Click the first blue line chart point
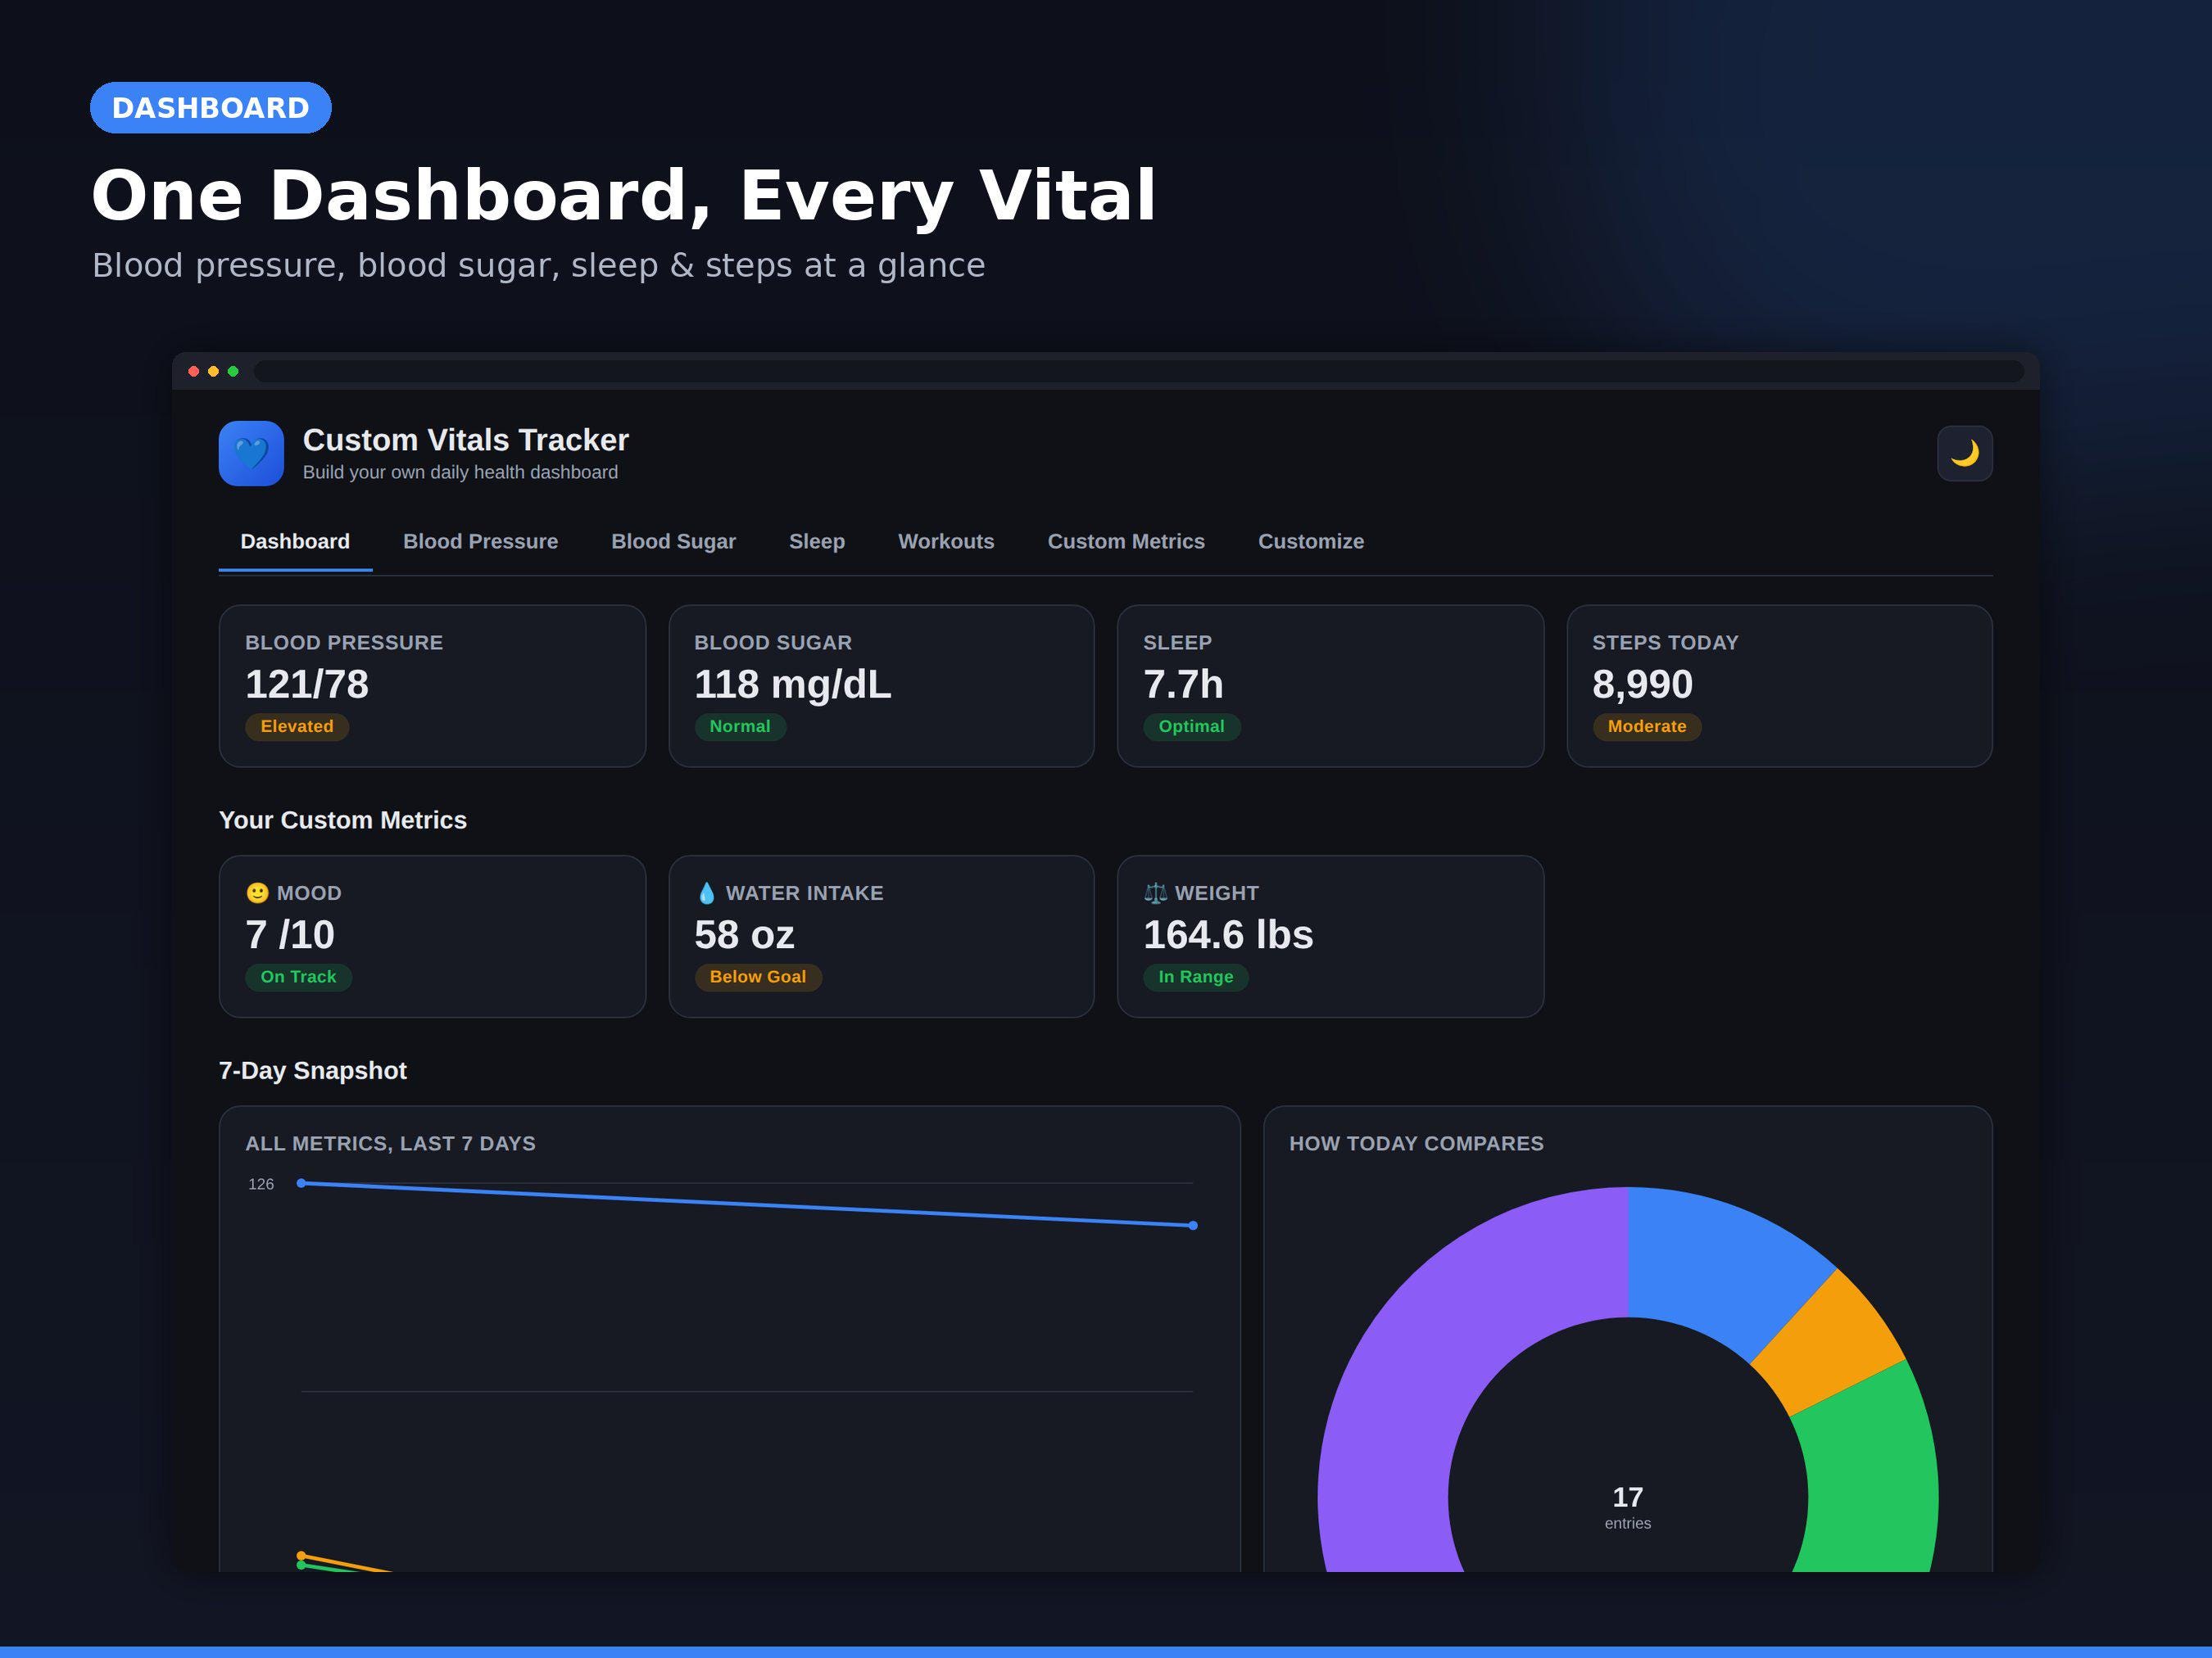2212x1658 pixels. (301, 1183)
